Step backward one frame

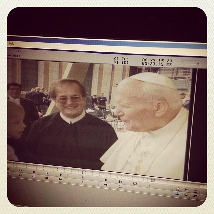coord(34,172)
